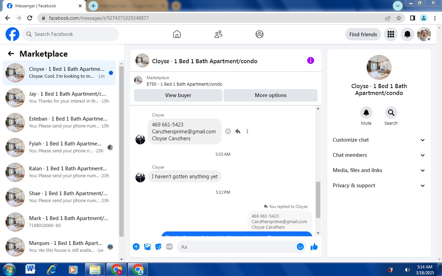
Task: Open Fyiah conversation in list
Action: point(59,147)
